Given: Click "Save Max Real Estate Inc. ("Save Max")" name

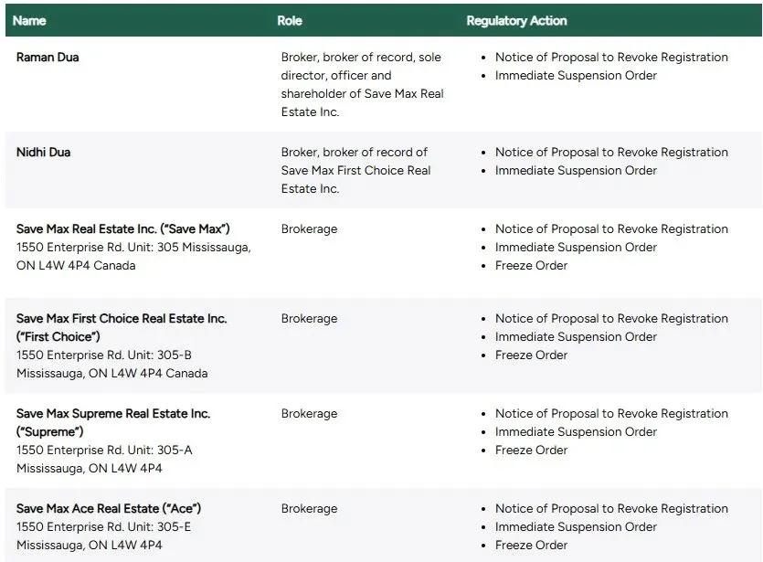Looking at the screenshot, I should click(123, 229).
